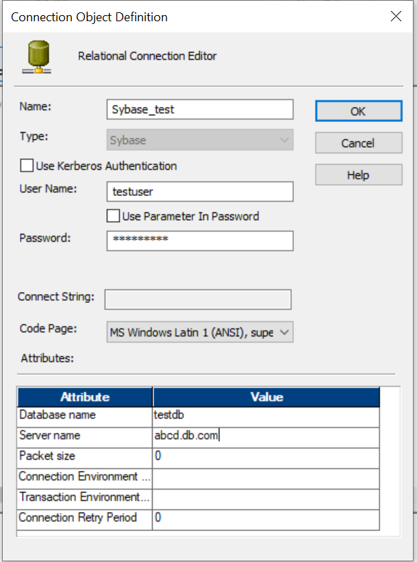The width and height of the screenshot is (417, 562).
Task: Enable Use Kerberos Authentication checkbox
Action: click(x=27, y=166)
